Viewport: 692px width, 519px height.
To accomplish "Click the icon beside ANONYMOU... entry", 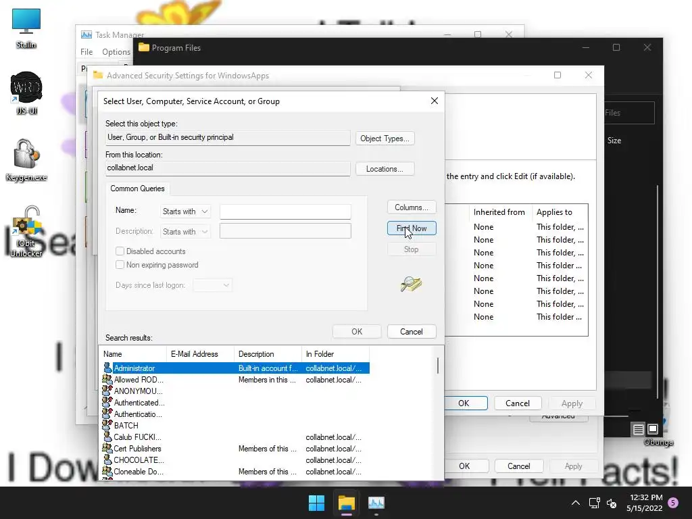I will tap(107, 391).
